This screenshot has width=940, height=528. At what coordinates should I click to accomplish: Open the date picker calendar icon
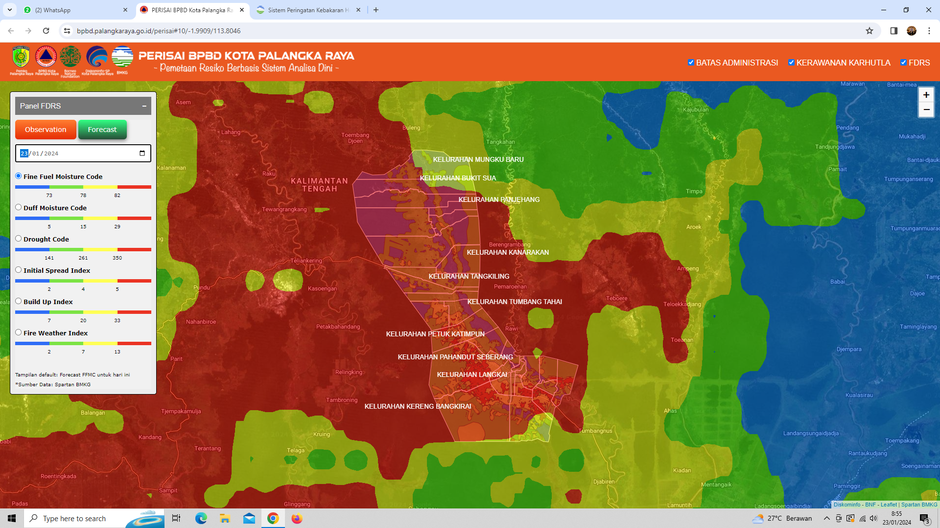(142, 153)
